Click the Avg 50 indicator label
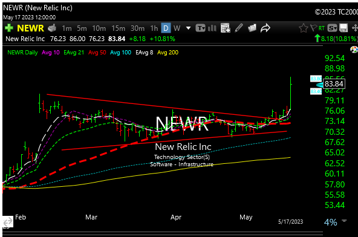 coord(97,53)
